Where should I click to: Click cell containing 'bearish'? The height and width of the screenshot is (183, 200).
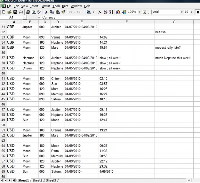coord(174,32)
